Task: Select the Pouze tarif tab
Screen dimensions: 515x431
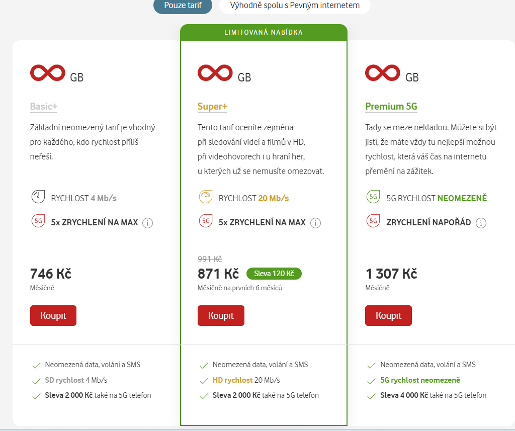Action: click(183, 6)
